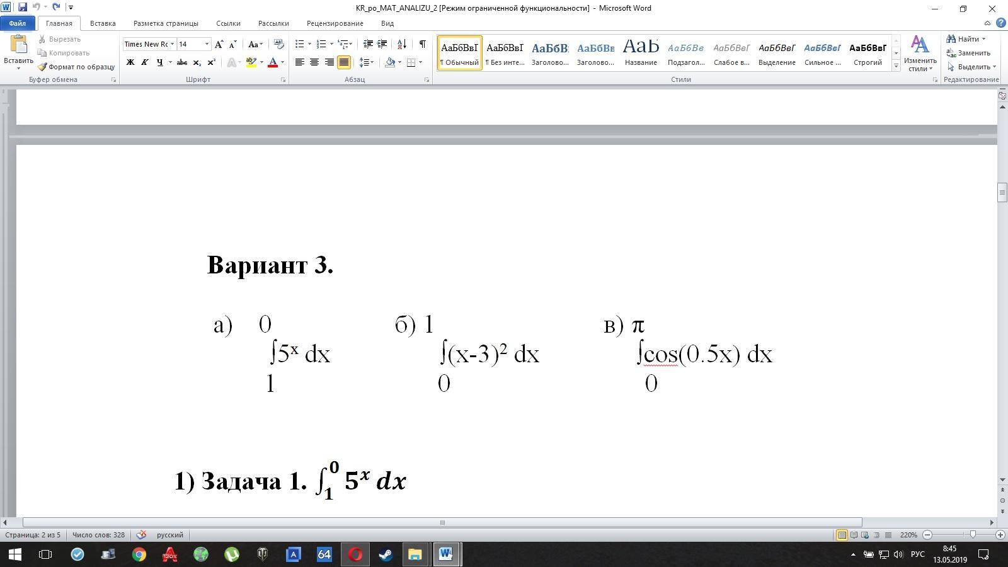Toggle bold (Ж) formatting
The height and width of the screenshot is (567, 1008).
tap(130, 62)
